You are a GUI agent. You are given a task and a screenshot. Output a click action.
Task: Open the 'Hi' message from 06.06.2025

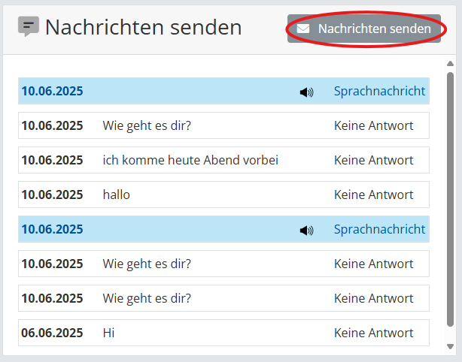(108, 333)
